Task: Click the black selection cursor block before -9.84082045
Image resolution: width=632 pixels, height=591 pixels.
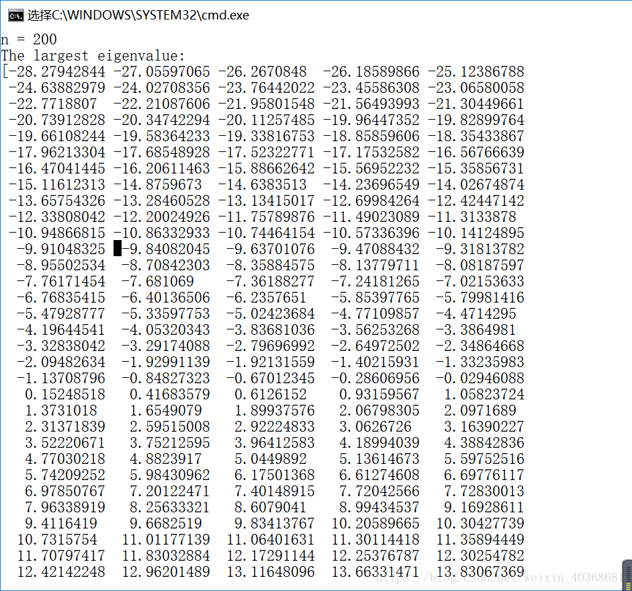Action: (118, 249)
